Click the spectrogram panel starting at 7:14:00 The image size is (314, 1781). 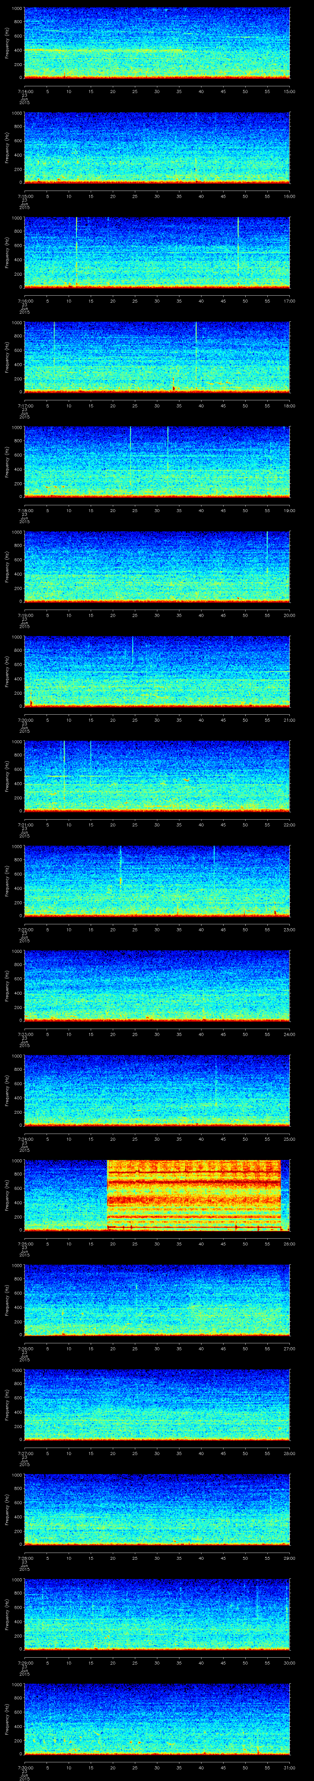pos(157,44)
